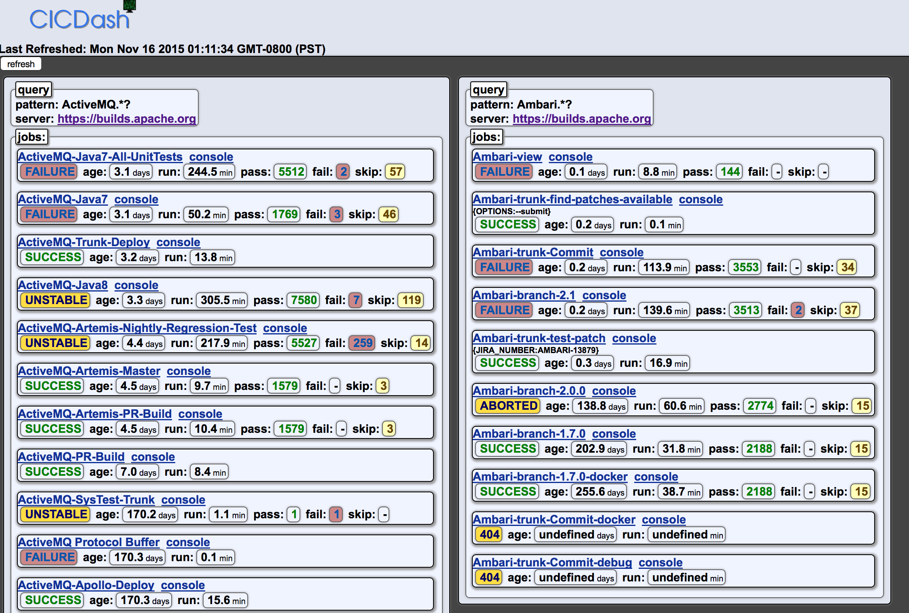The width and height of the screenshot is (909, 613).
Task: Click skip count 119 for ActiveMQ-Java8
Action: 411,300
